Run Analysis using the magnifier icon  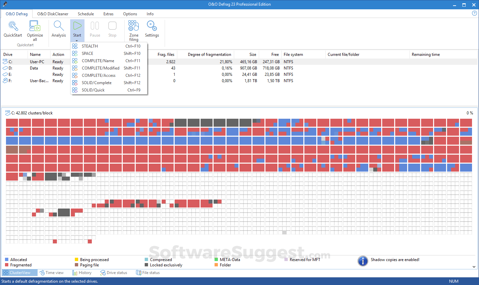coord(59,26)
